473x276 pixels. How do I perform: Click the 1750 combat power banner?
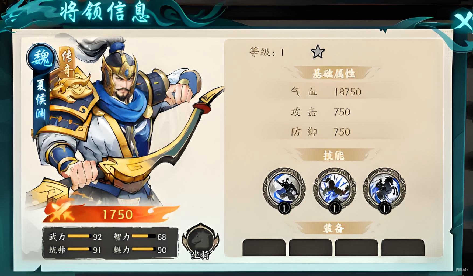[111, 214]
